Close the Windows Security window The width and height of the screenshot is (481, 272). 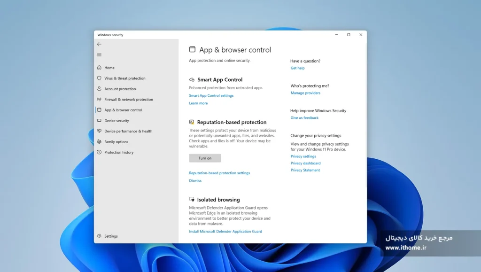click(x=361, y=35)
